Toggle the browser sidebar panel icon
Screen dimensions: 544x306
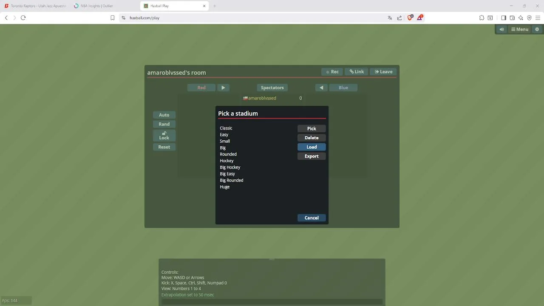(504, 18)
